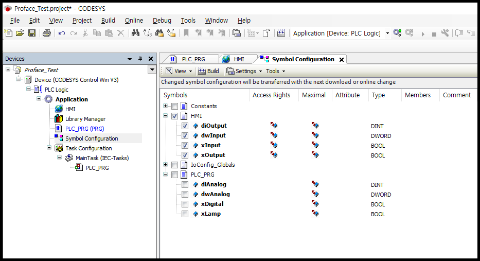Image resolution: width=480 pixels, height=261 pixels.
Task: Click the Delete X icon in toolbar
Action: (120, 33)
